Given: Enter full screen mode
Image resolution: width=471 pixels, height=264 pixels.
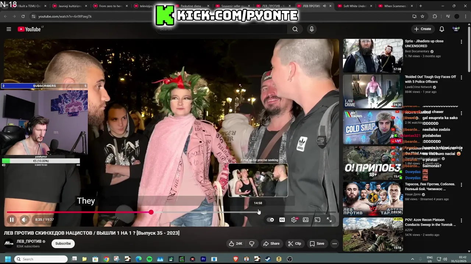Looking at the screenshot, I should pos(329,220).
